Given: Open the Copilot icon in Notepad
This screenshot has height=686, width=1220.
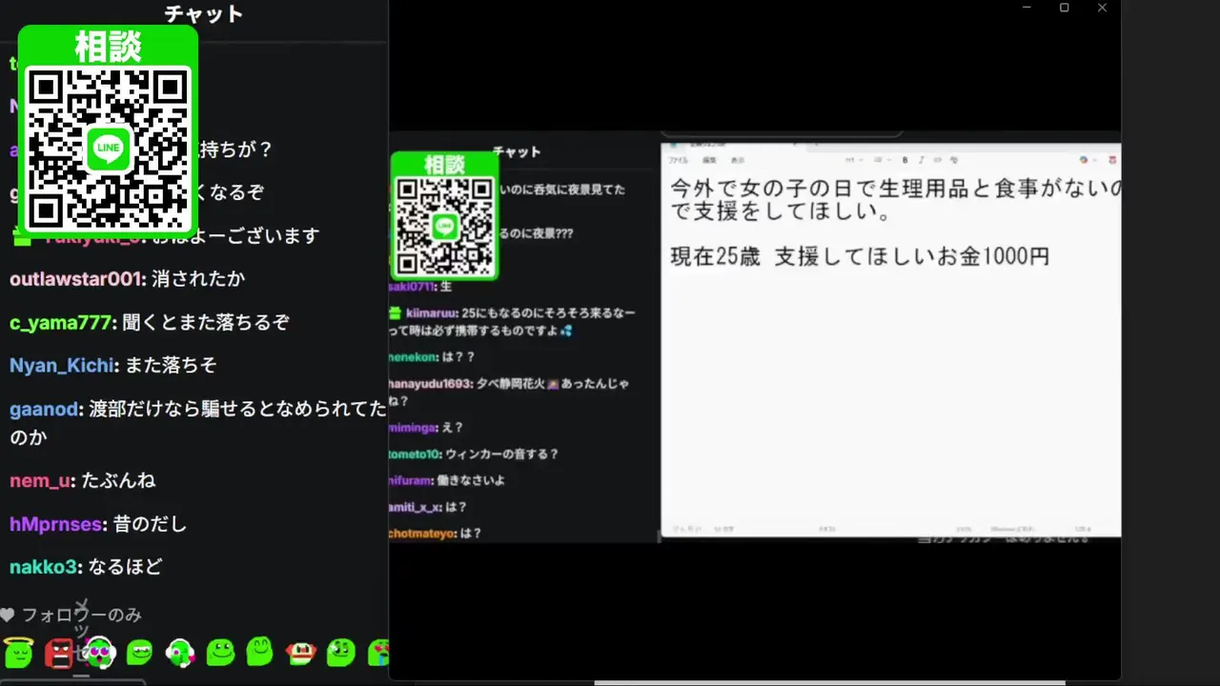Looking at the screenshot, I should [x=1084, y=159].
